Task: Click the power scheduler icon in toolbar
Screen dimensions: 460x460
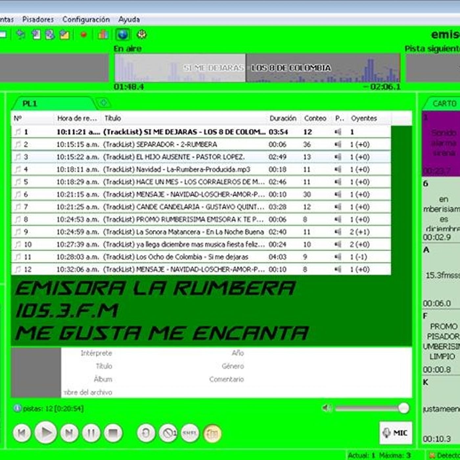Action: [142, 34]
